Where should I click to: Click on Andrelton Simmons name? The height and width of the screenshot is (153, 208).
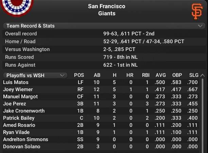25,139
